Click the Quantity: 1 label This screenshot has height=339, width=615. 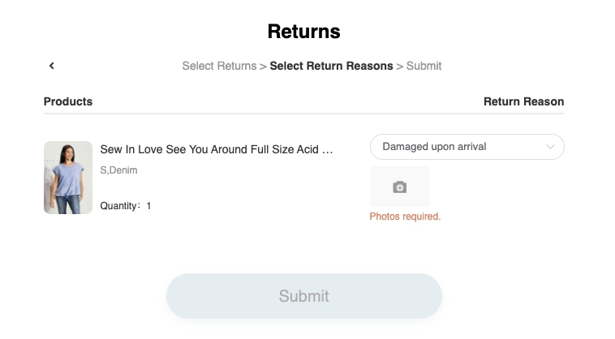(126, 206)
